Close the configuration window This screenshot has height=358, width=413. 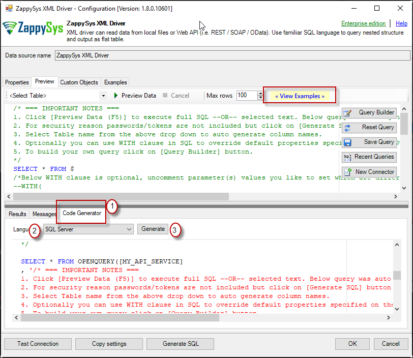click(400, 9)
